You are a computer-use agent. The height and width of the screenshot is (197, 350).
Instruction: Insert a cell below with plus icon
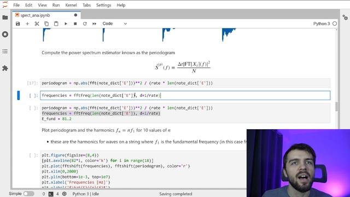27,24
